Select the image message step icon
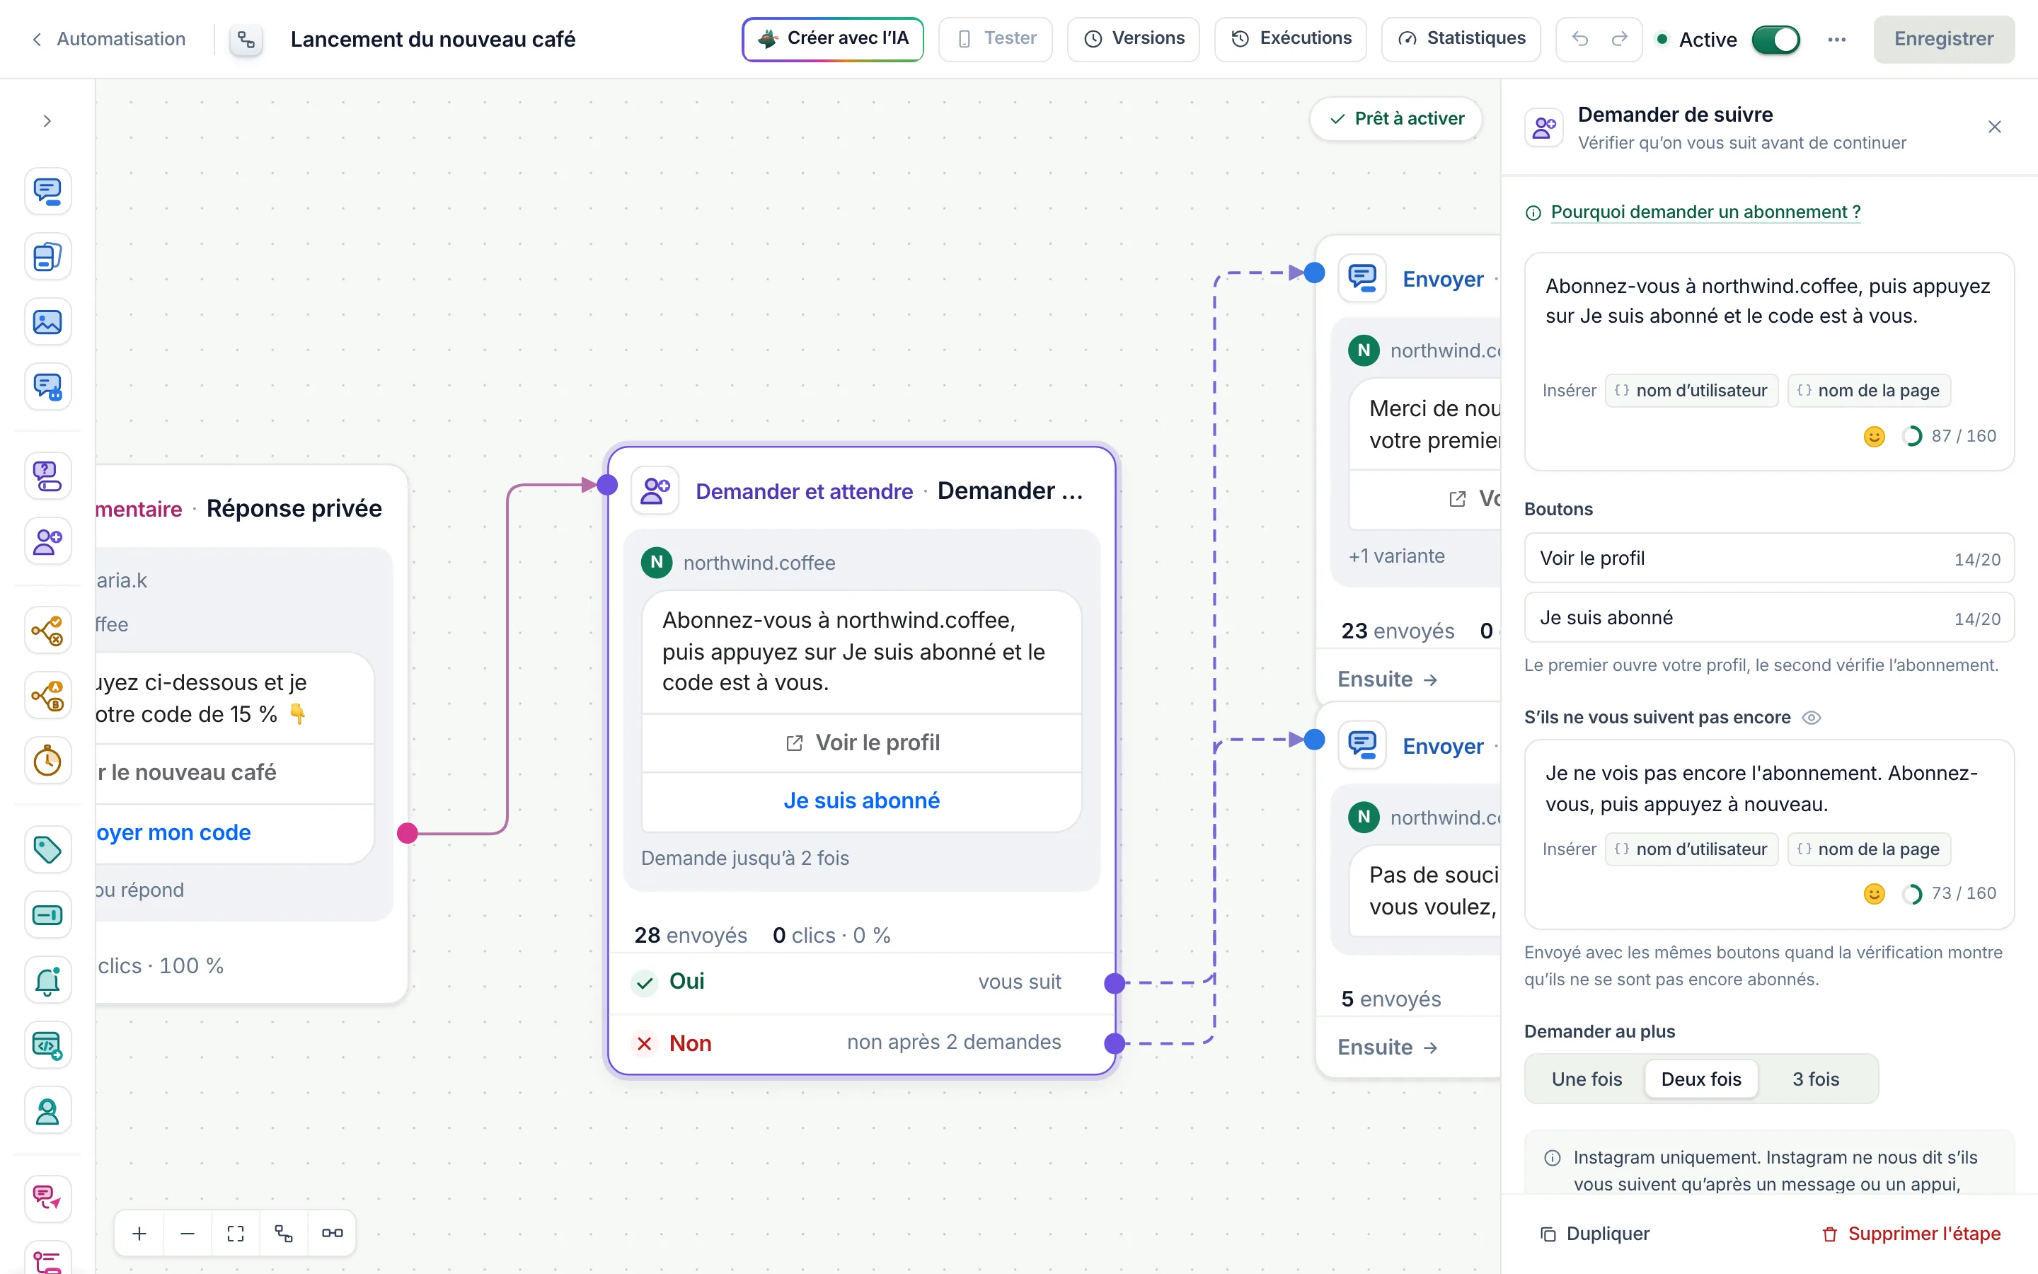This screenshot has width=2038, height=1274. click(47, 322)
